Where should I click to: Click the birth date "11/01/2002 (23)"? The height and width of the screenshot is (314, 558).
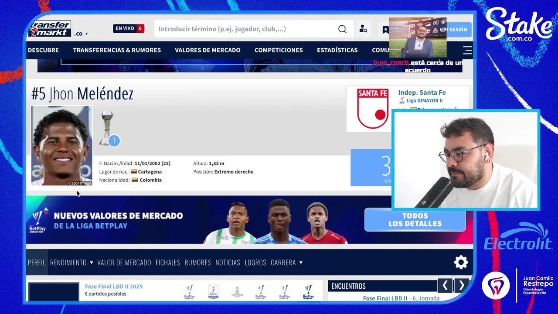click(x=152, y=164)
